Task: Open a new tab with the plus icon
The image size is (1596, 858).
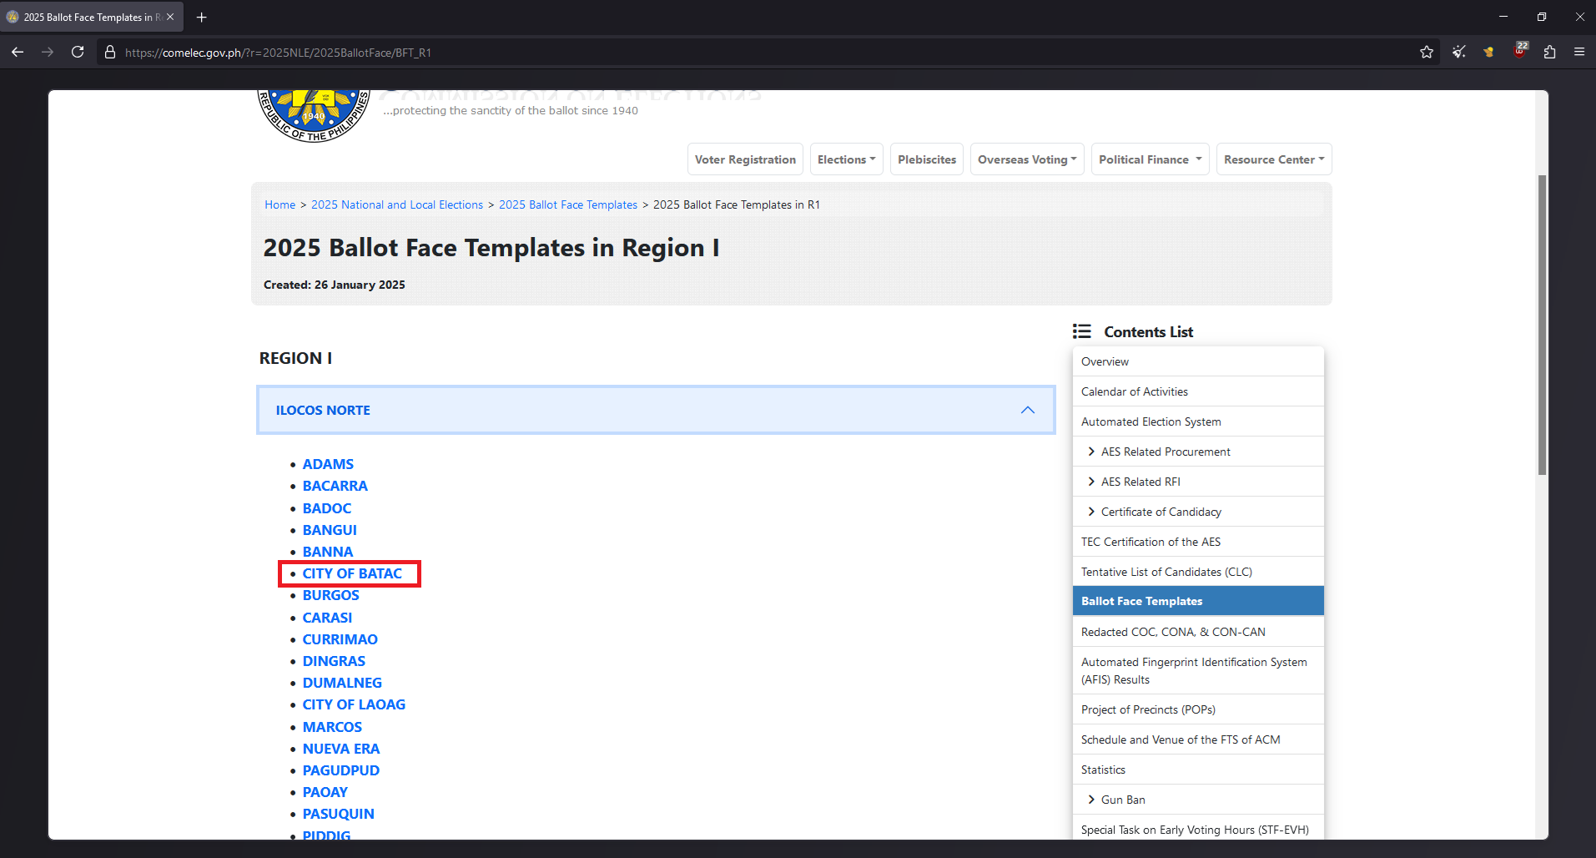Action: point(201,17)
